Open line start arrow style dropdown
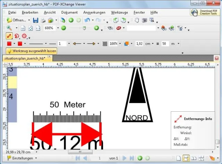Screen dimensions: 222x164 pos(84,44)
